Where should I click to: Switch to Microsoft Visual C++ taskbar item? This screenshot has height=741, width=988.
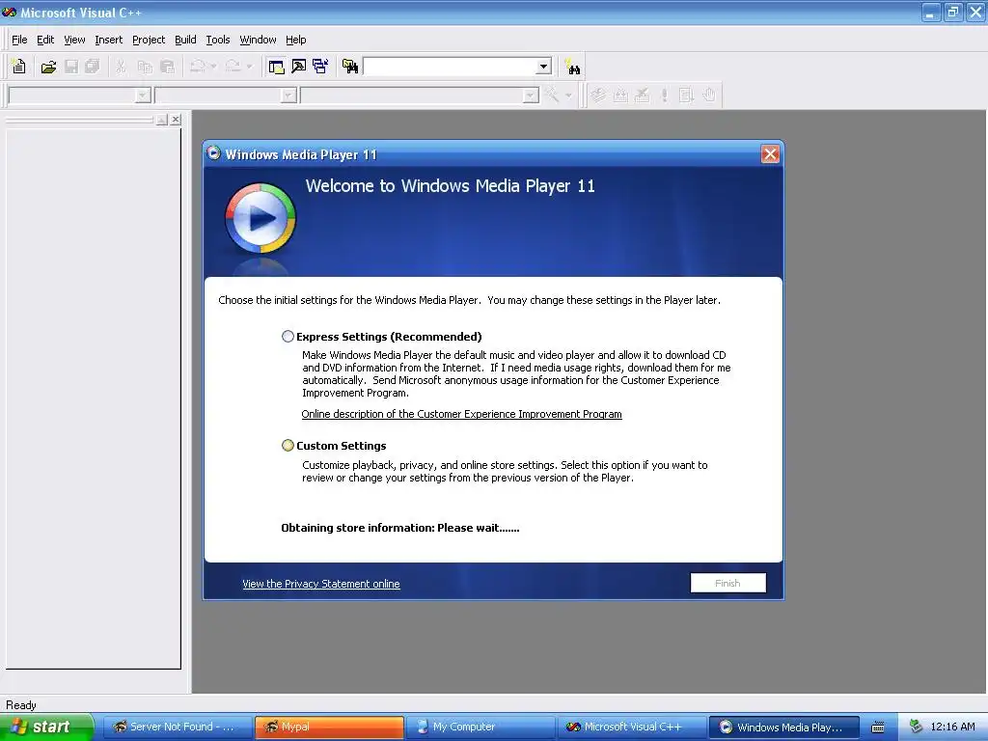click(632, 727)
